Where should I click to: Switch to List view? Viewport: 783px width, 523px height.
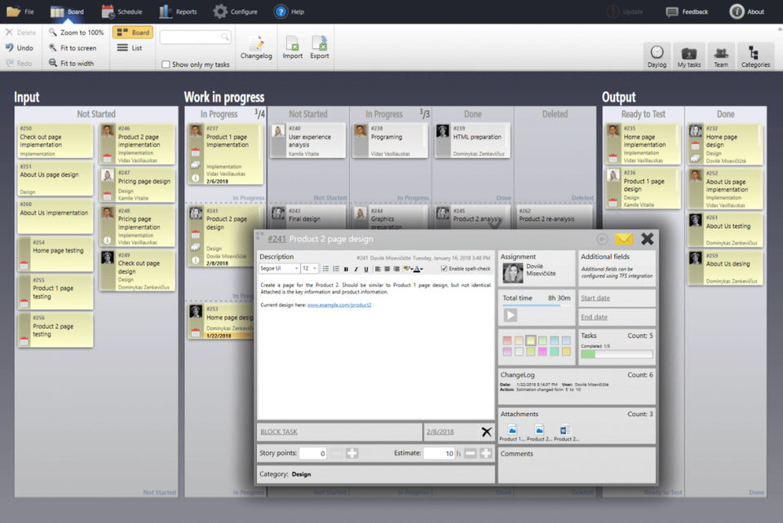pos(130,48)
